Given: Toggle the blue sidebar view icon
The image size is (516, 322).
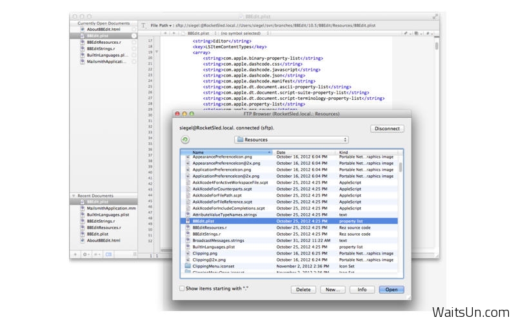Looking at the screenshot, I should (108, 254).
